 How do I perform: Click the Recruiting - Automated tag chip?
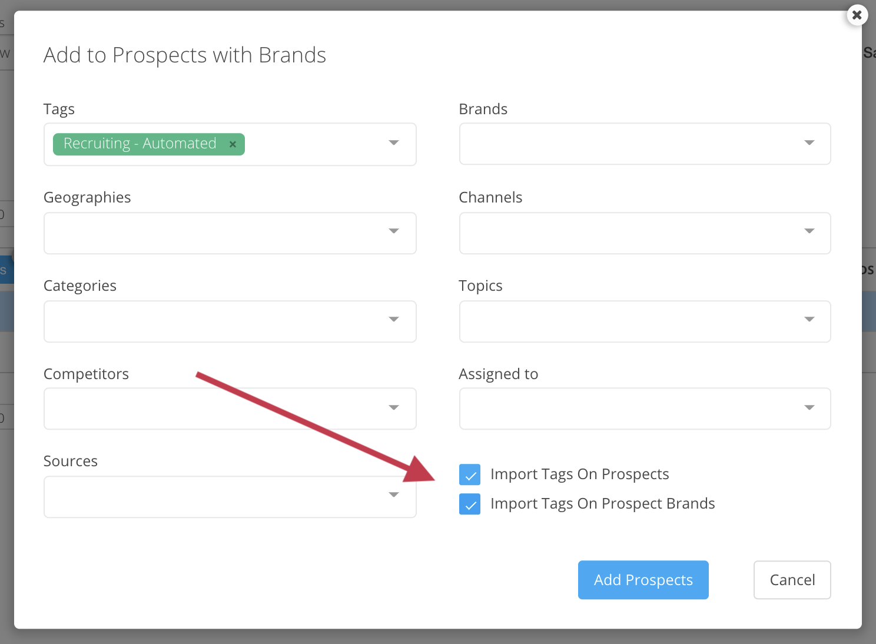(x=140, y=144)
